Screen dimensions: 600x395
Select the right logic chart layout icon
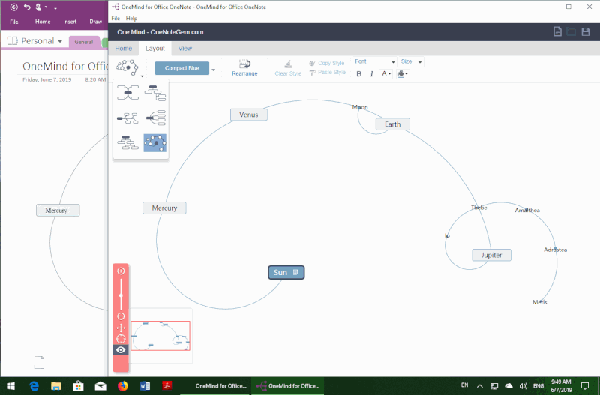pyautogui.click(x=155, y=118)
